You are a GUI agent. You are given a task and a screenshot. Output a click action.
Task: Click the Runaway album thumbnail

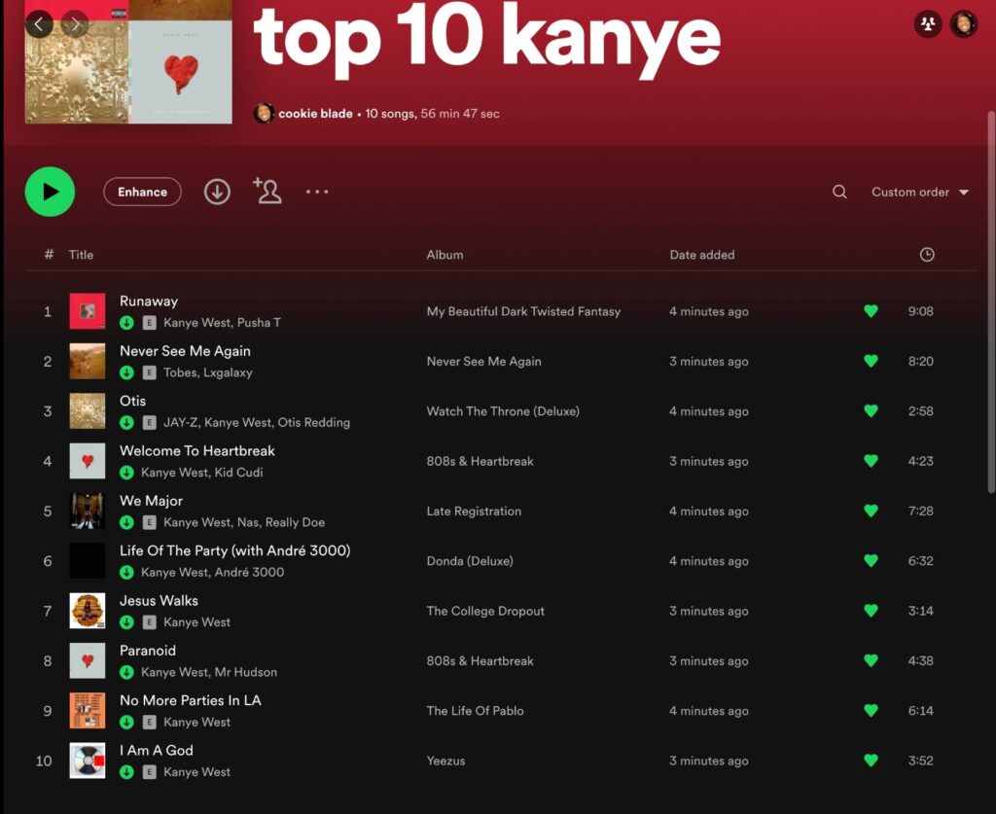87,311
